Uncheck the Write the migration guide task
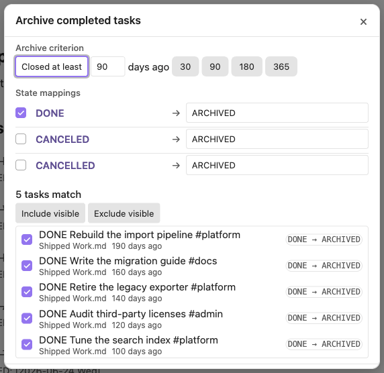 pos(27,266)
